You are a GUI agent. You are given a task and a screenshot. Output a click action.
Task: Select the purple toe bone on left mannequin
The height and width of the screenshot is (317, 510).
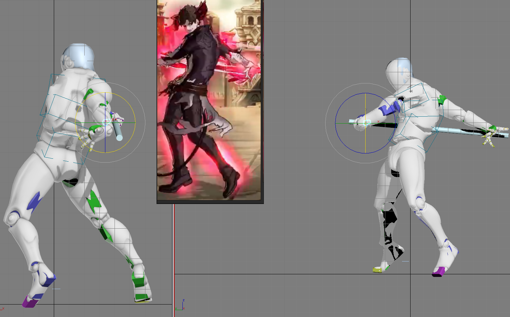coord(30,302)
